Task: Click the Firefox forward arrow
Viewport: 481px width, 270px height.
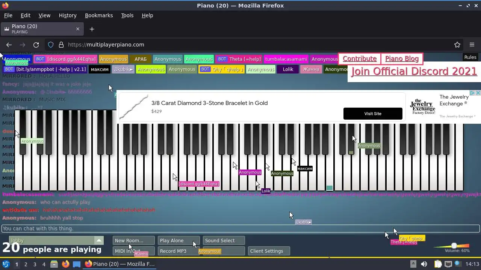Action: click(23, 45)
